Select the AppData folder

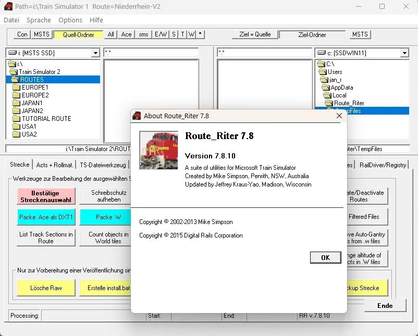click(x=338, y=88)
